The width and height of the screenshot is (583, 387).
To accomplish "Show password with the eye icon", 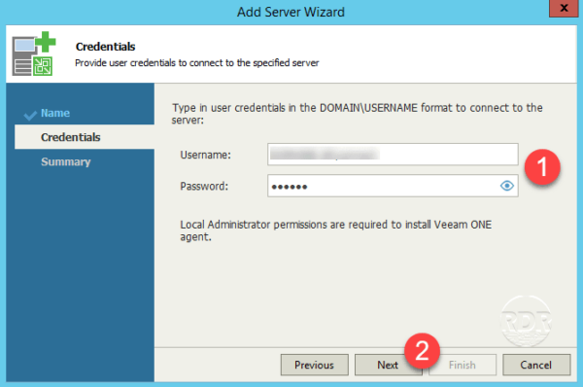I will pos(507,186).
